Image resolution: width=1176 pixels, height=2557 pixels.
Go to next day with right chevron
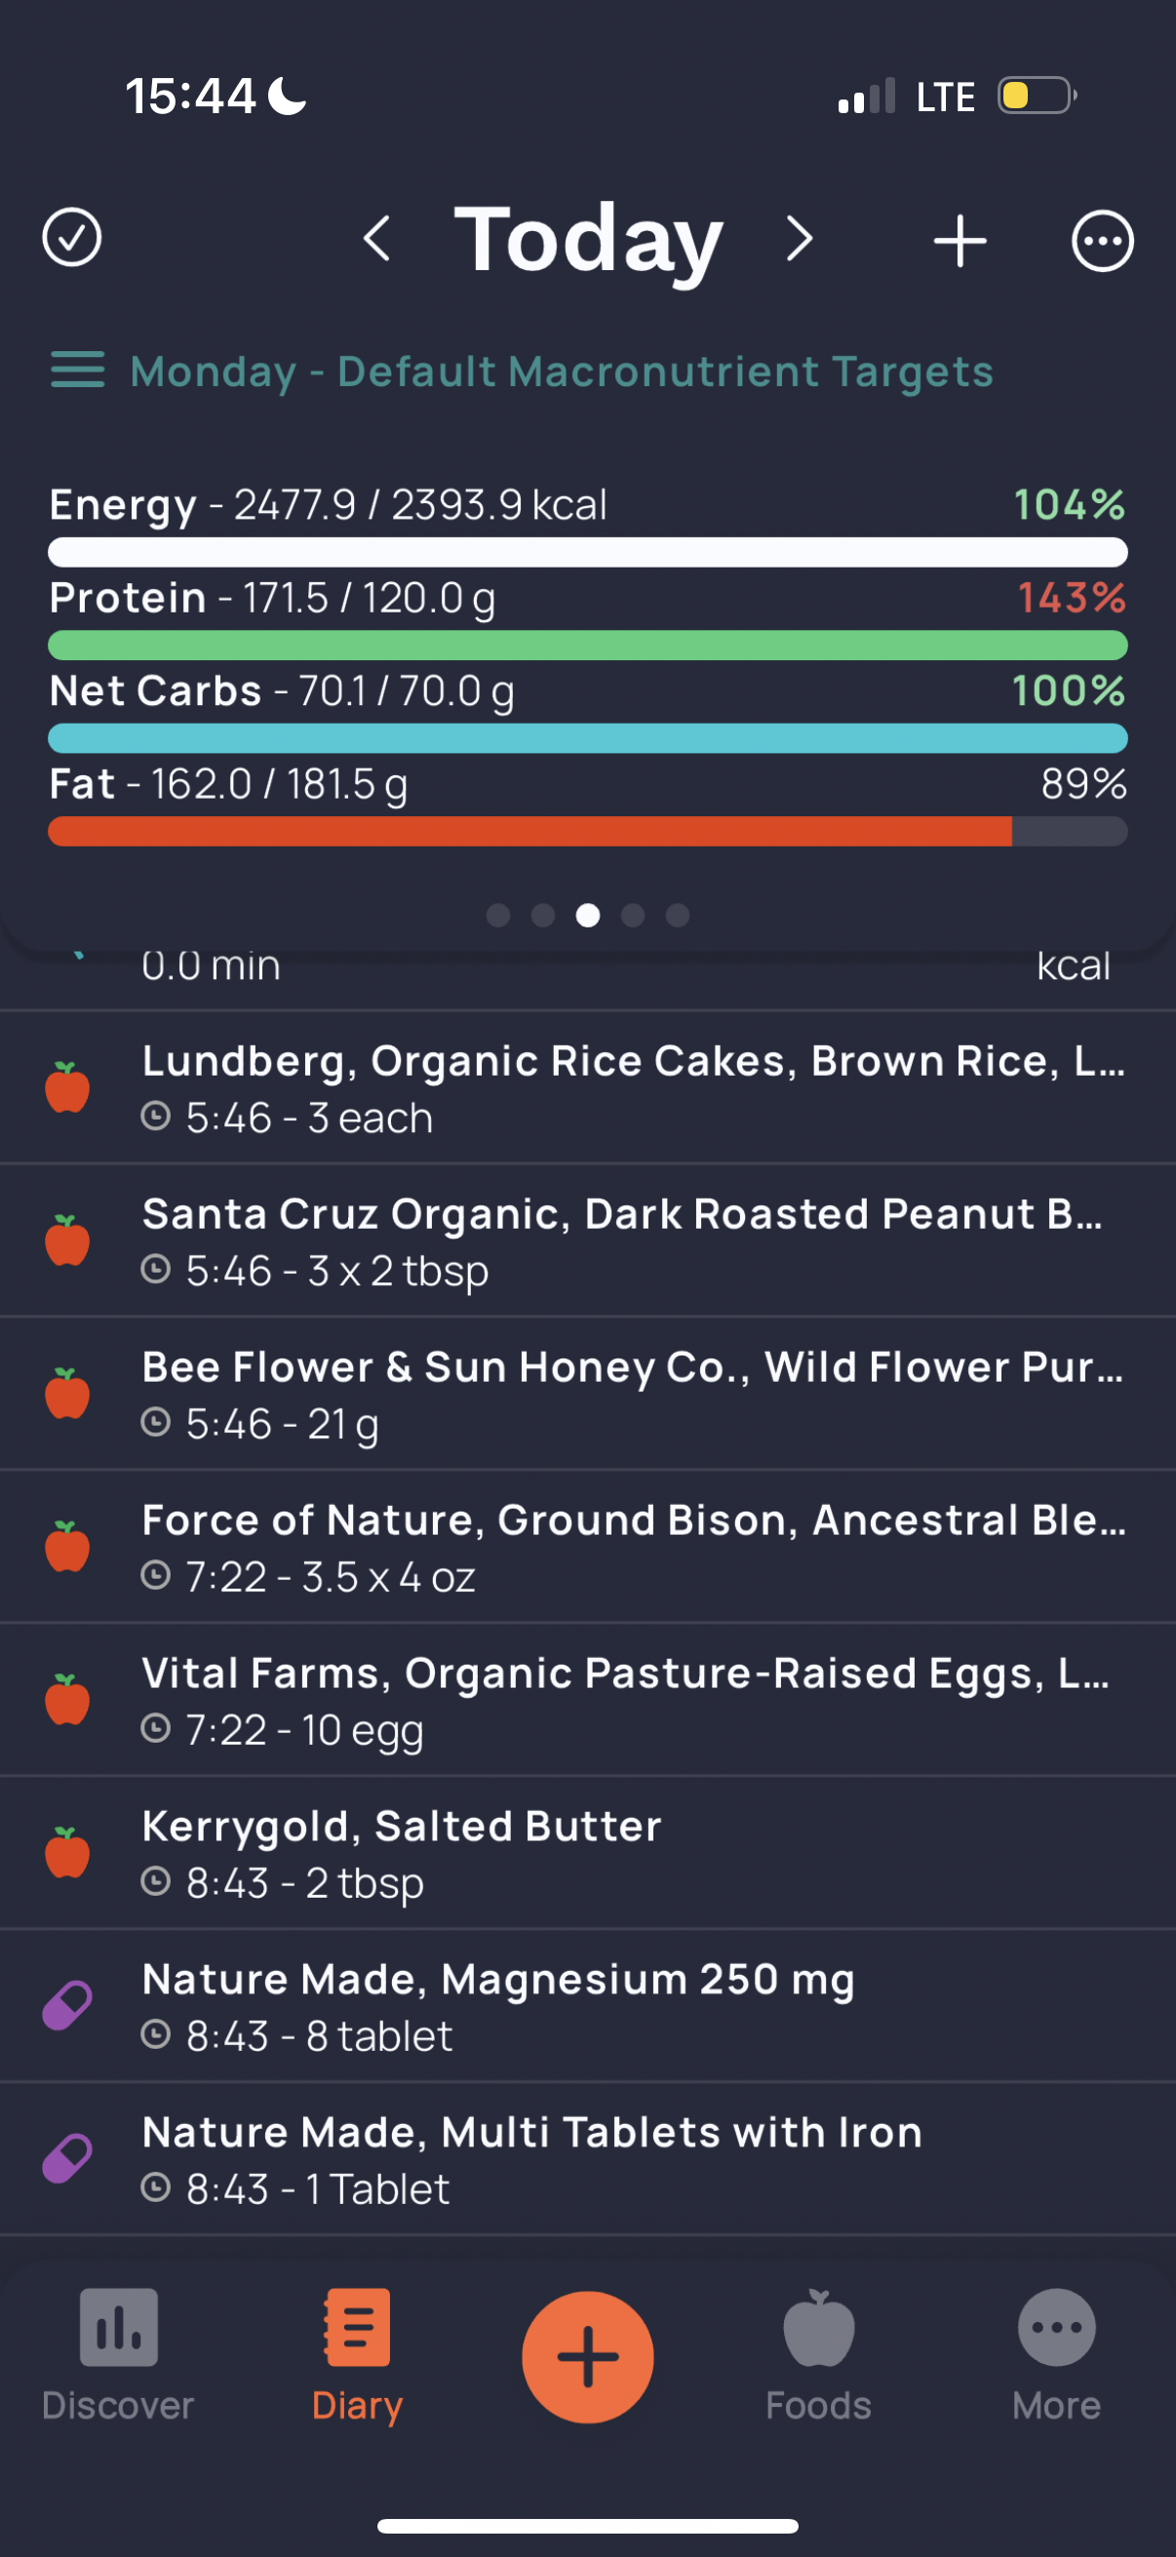tap(799, 239)
